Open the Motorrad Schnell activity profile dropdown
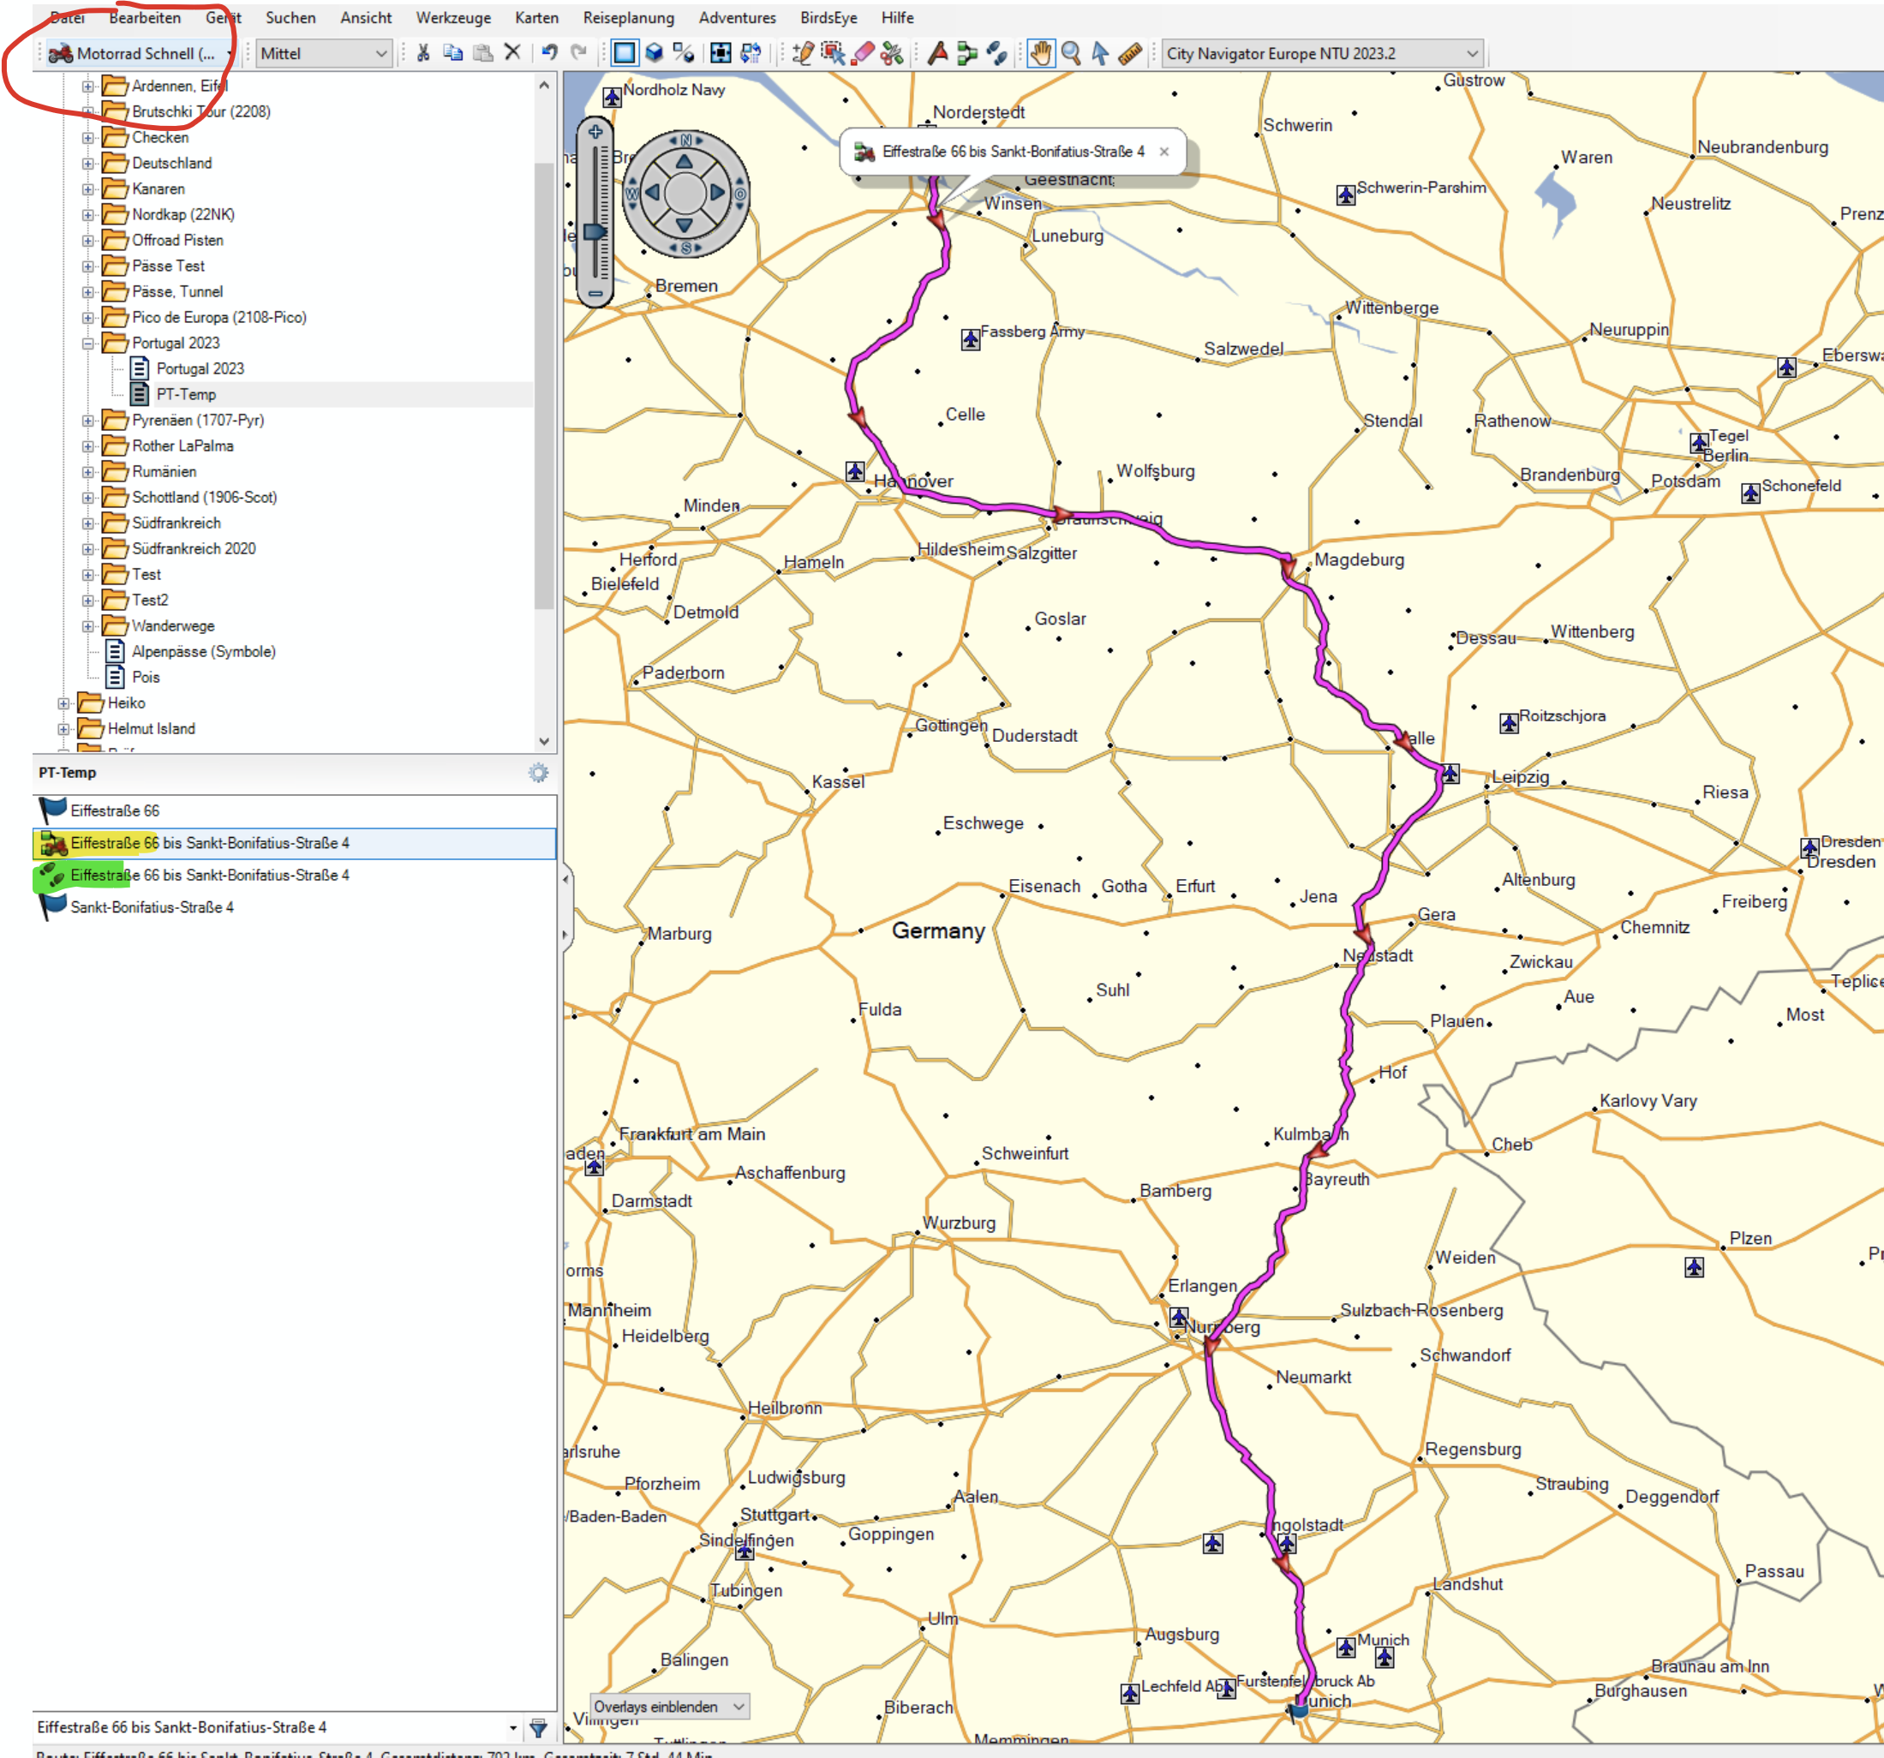This screenshot has height=1758, width=1884. 141,53
